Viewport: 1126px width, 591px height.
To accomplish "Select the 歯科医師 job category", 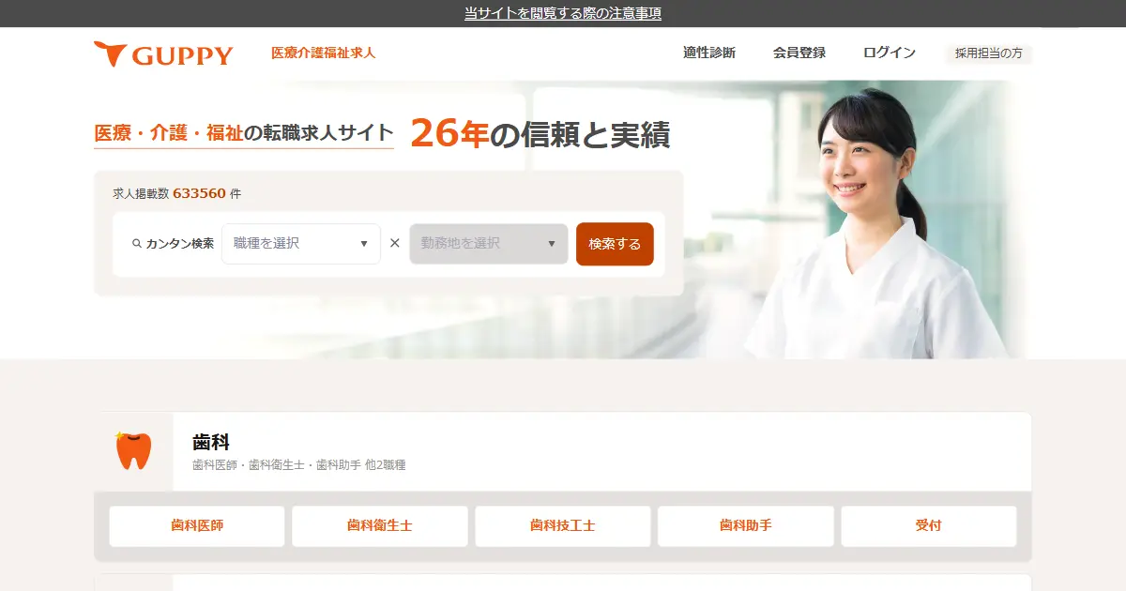I will point(197,526).
